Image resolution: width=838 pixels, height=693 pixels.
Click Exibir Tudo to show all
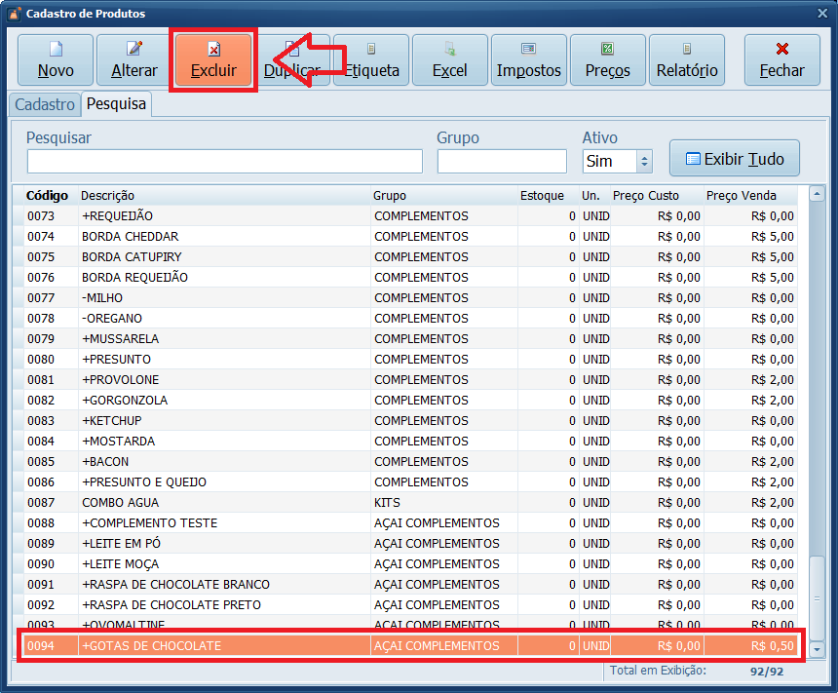pos(734,158)
